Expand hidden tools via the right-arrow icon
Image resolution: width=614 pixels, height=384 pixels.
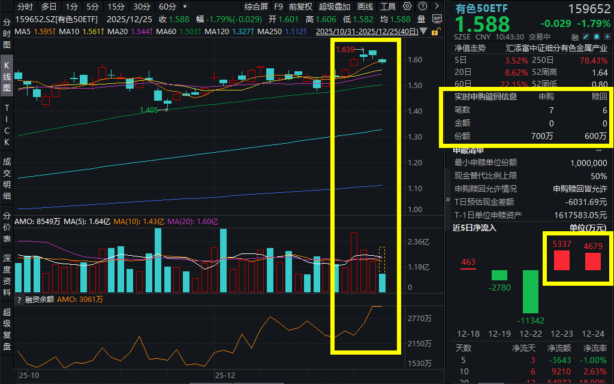[438, 6]
